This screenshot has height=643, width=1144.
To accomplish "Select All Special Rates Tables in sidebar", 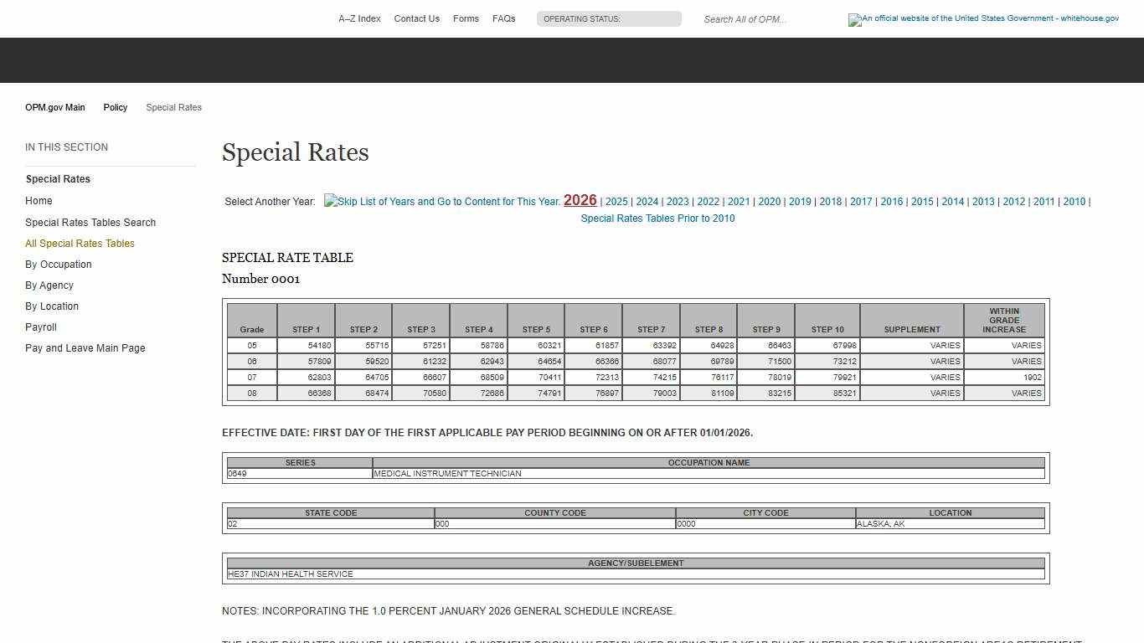I will coord(80,243).
